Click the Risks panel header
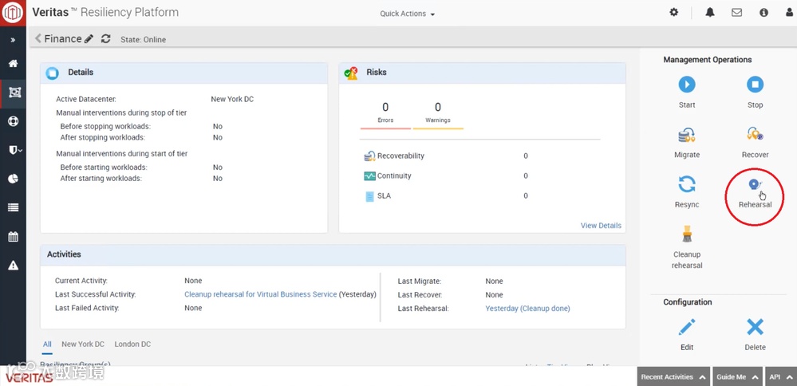 (483, 73)
